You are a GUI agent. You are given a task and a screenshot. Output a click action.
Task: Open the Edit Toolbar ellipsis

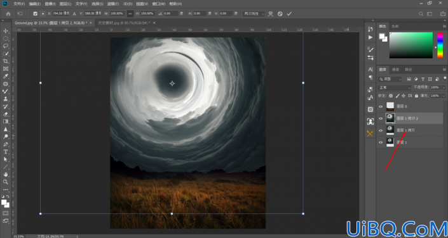(6, 189)
